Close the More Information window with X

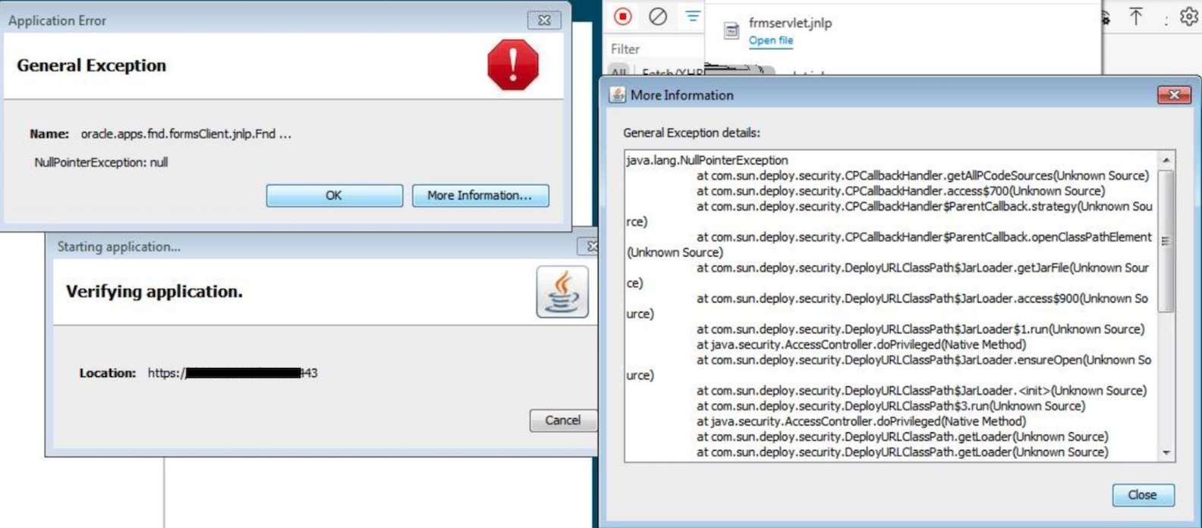[1173, 95]
